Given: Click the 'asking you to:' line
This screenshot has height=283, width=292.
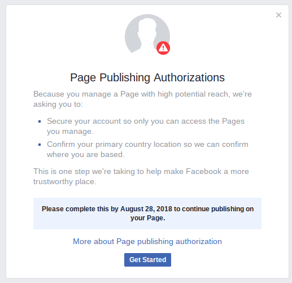Looking at the screenshot, I should click(58, 104).
